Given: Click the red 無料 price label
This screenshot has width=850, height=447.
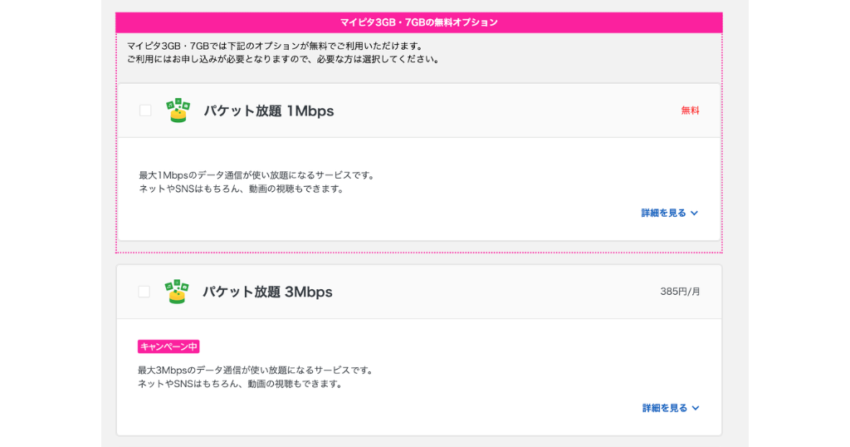Looking at the screenshot, I should [x=690, y=111].
